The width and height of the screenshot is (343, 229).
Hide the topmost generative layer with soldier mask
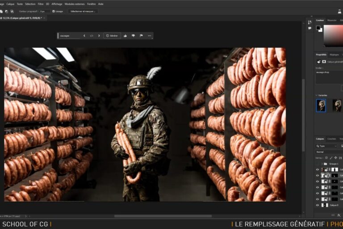pyautogui.click(x=318, y=170)
